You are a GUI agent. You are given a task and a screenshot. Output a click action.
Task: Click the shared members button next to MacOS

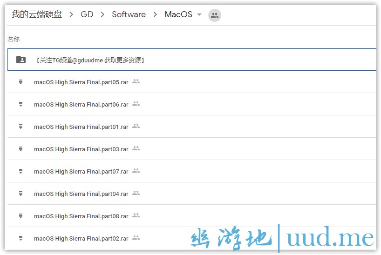point(214,15)
